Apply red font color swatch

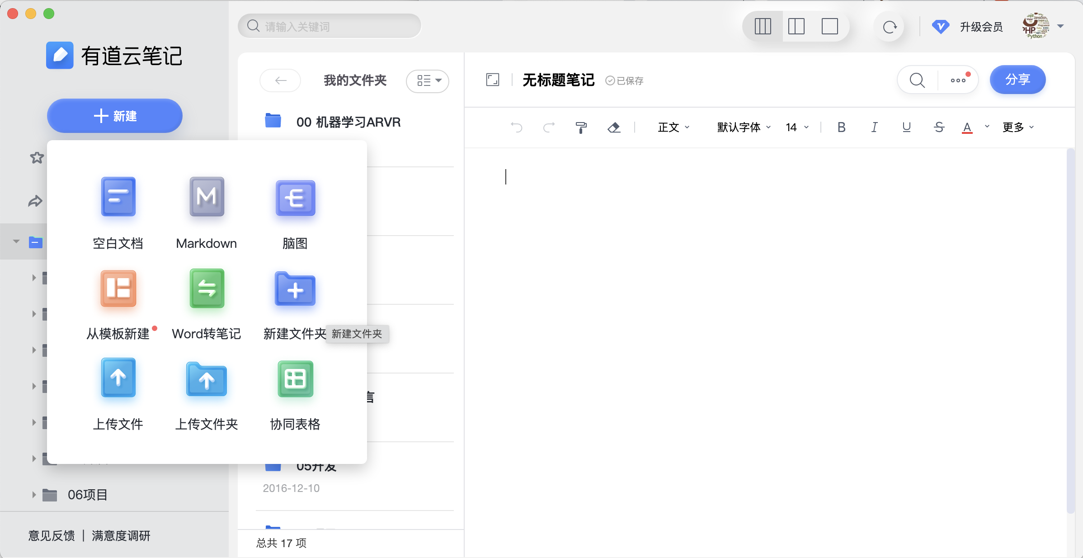point(967,128)
